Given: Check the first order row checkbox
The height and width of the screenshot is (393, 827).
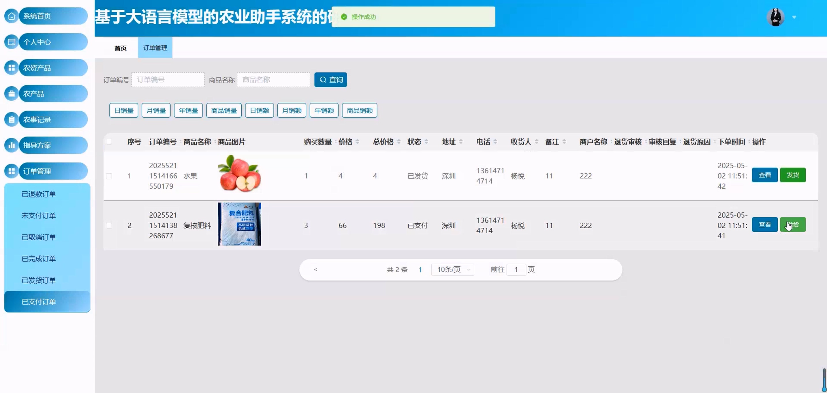Looking at the screenshot, I should pos(109,176).
